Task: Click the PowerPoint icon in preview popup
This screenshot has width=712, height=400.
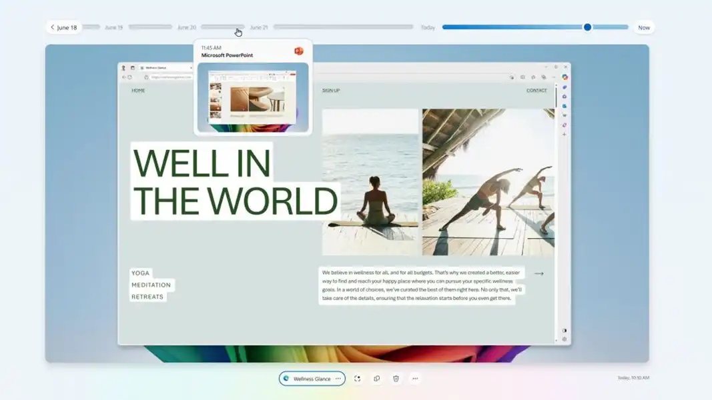Action: click(x=298, y=51)
